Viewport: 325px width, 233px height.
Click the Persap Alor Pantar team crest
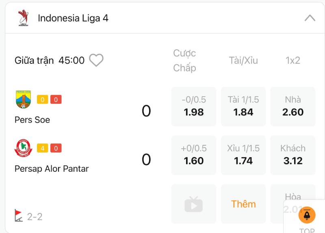coord(23,148)
